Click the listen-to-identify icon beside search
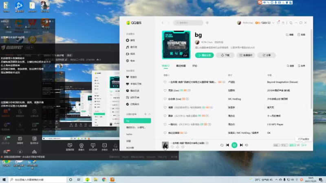 point(207,23)
